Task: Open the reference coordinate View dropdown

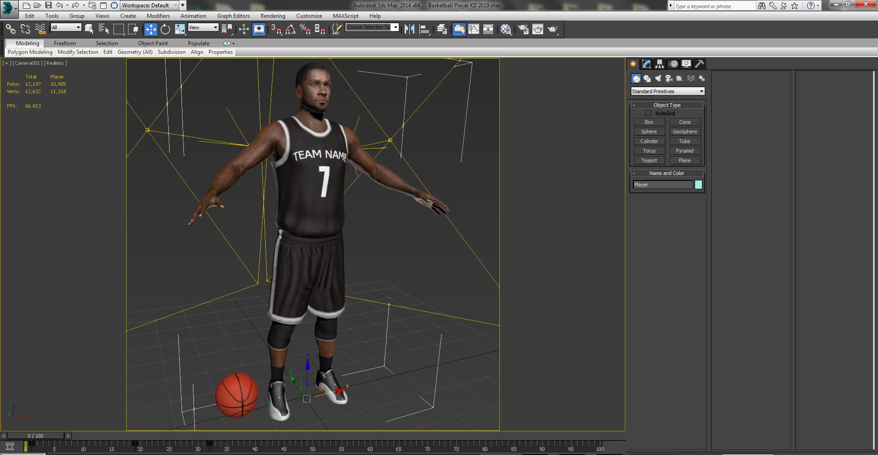Action: (203, 27)
